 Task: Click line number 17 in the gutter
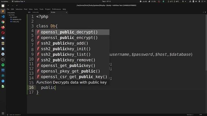31,92
